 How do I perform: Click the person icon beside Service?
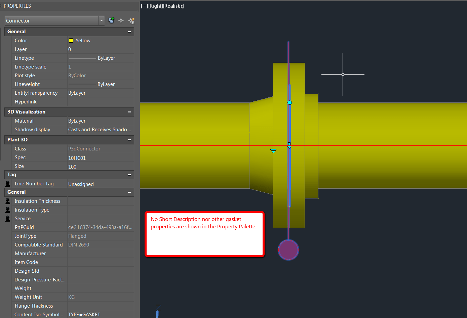(x=8, y=219)
